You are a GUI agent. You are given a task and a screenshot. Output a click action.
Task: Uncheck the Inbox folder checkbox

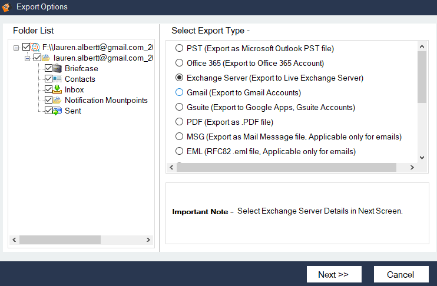point(48,90)
